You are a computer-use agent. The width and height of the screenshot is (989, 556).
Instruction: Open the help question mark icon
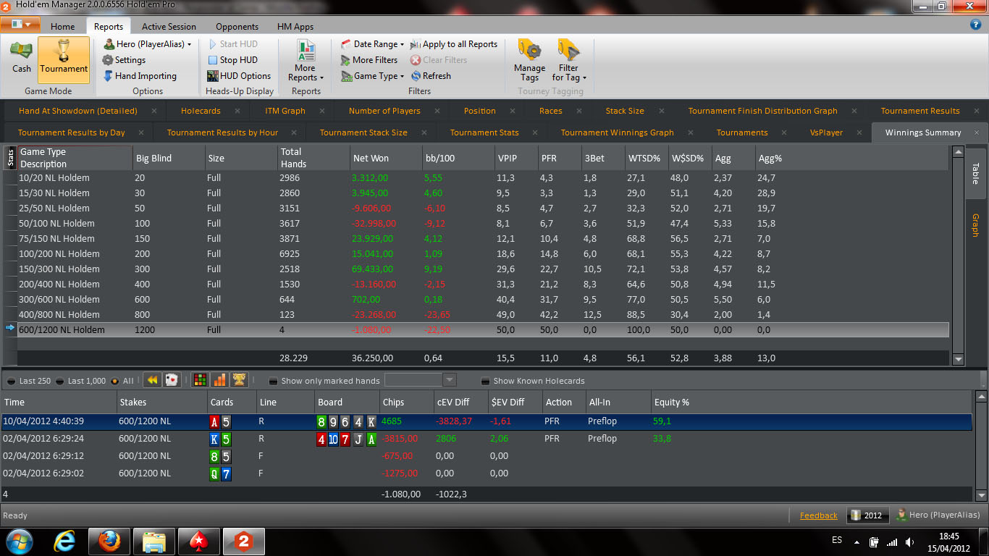975,25
